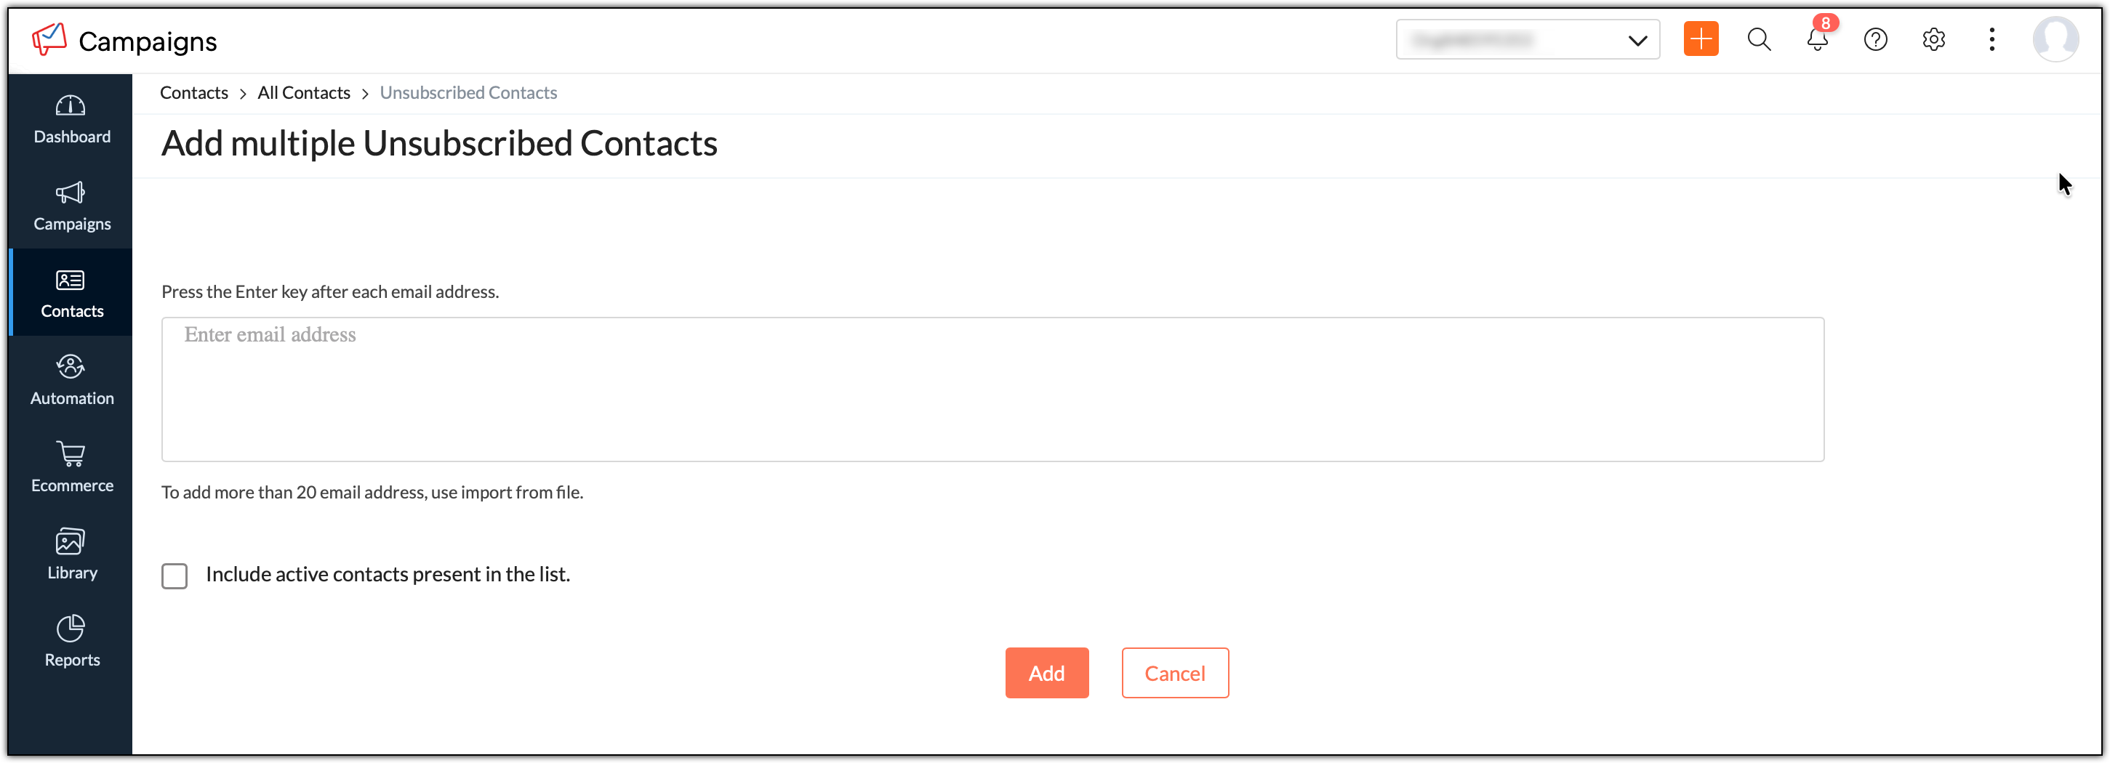Click the Add button
Viewport: 2110px width, 763px height.
[x=1046, y=673]
